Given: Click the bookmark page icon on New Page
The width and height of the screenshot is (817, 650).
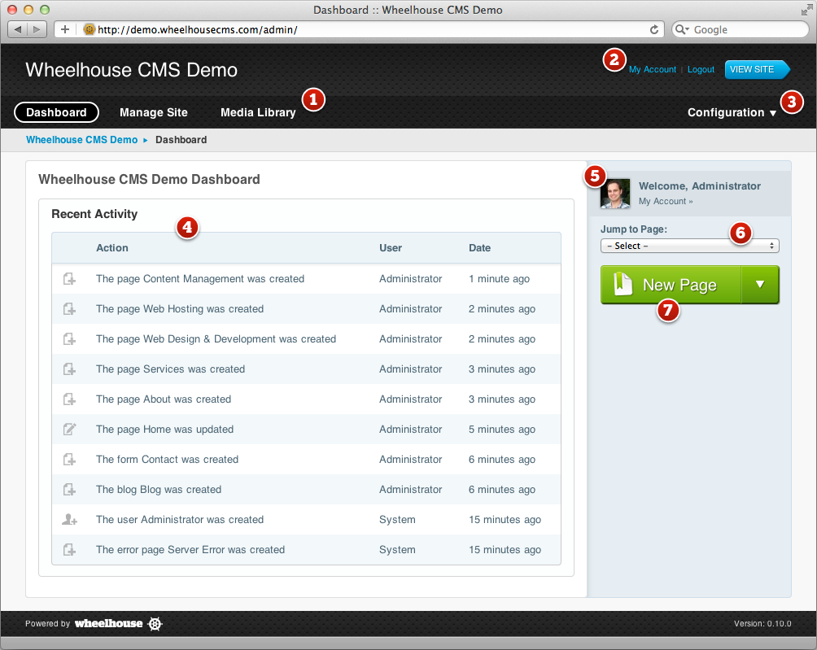Looking at the screenshot, I should click(x=623, y=284).
